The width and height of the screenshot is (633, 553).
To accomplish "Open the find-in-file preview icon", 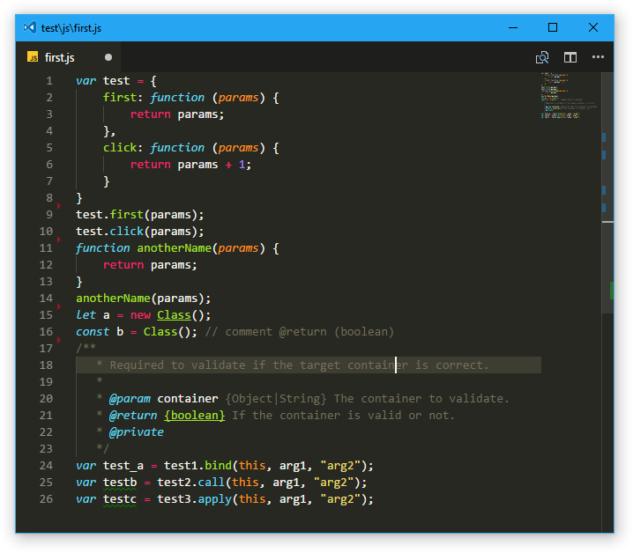I will point(542,58).
